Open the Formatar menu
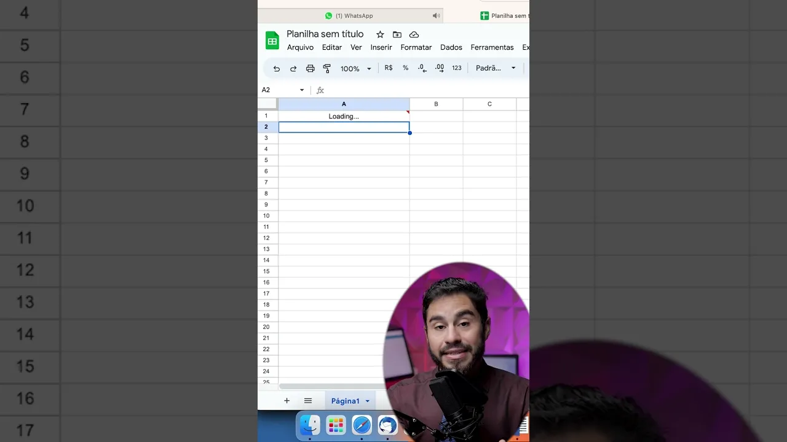The height and width of the screenshot is (442, 787). pyautogui.click(x=416, y=47)
